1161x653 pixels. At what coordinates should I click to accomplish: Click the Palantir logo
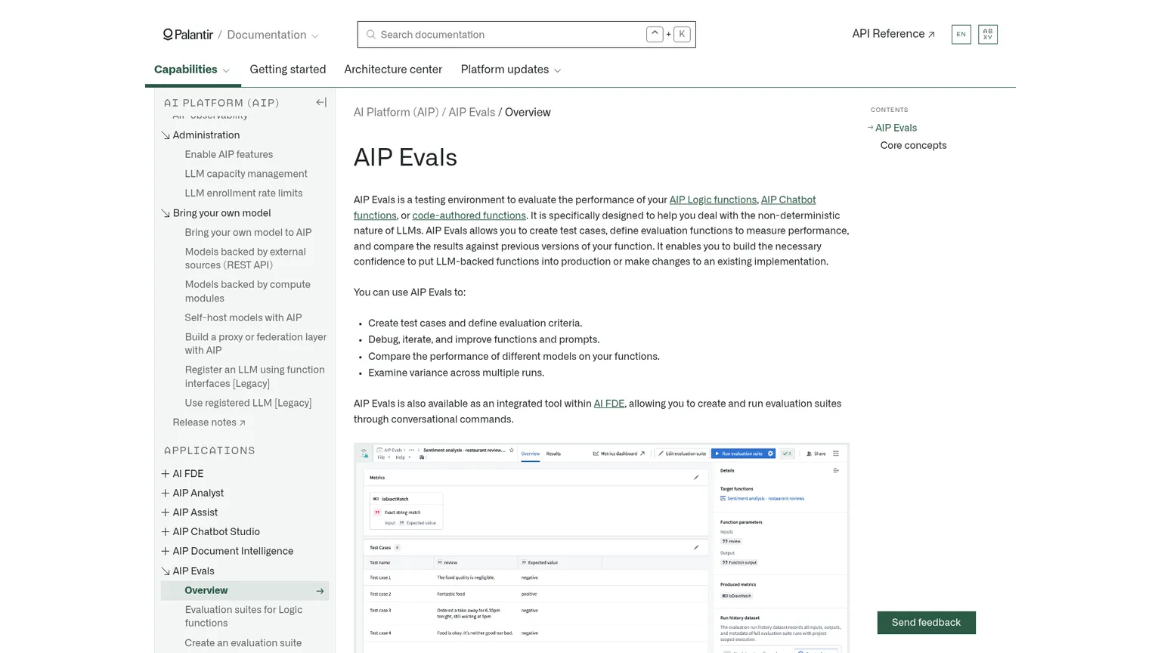[x=188, y=35]
